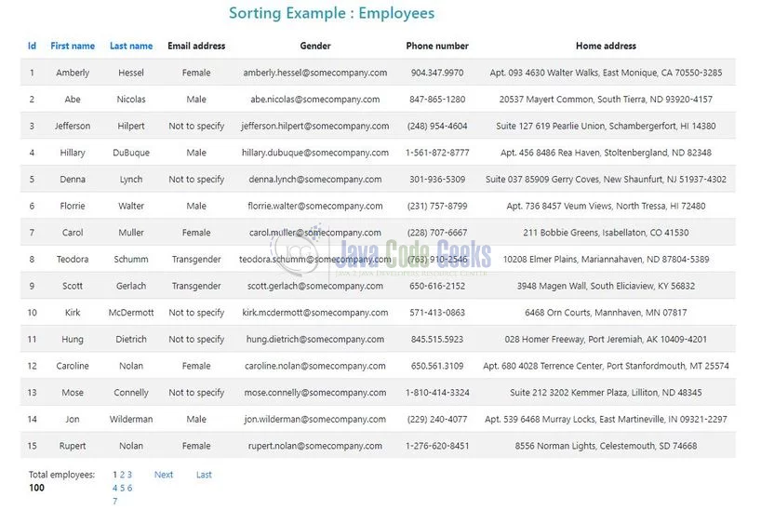
Task: Click the Home address column header
Action: [606, 47]
